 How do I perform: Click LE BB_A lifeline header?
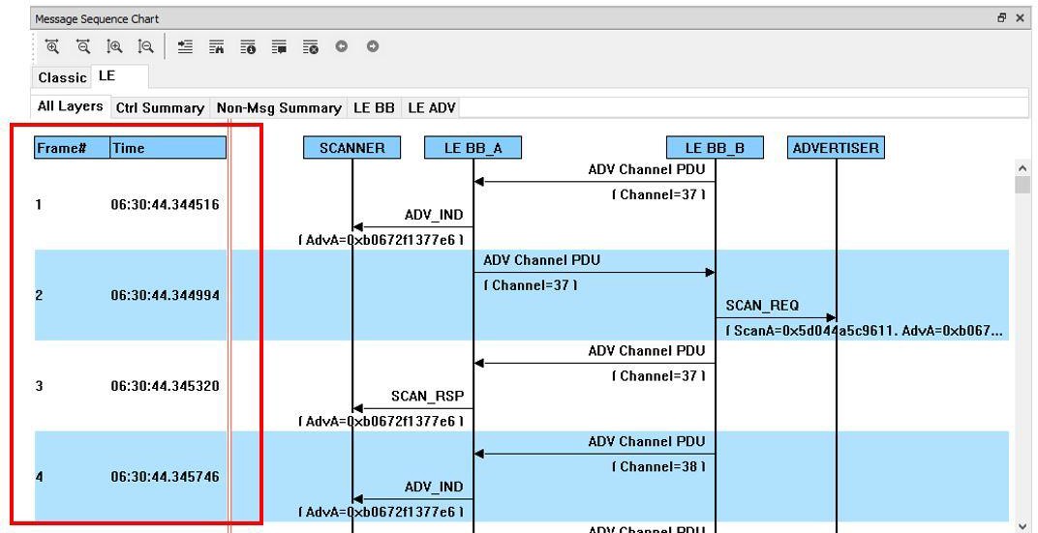click(473, 147)
